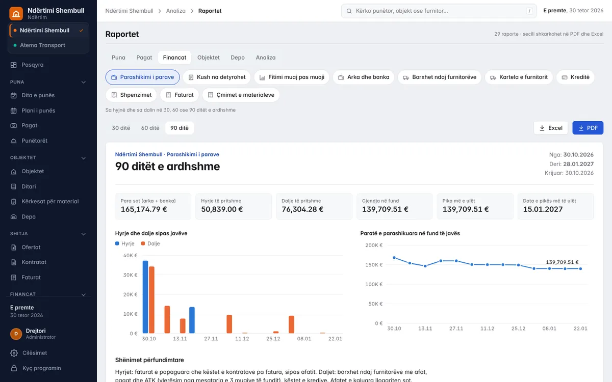Open the Kartela e furnitorit report

pos(519,77)
